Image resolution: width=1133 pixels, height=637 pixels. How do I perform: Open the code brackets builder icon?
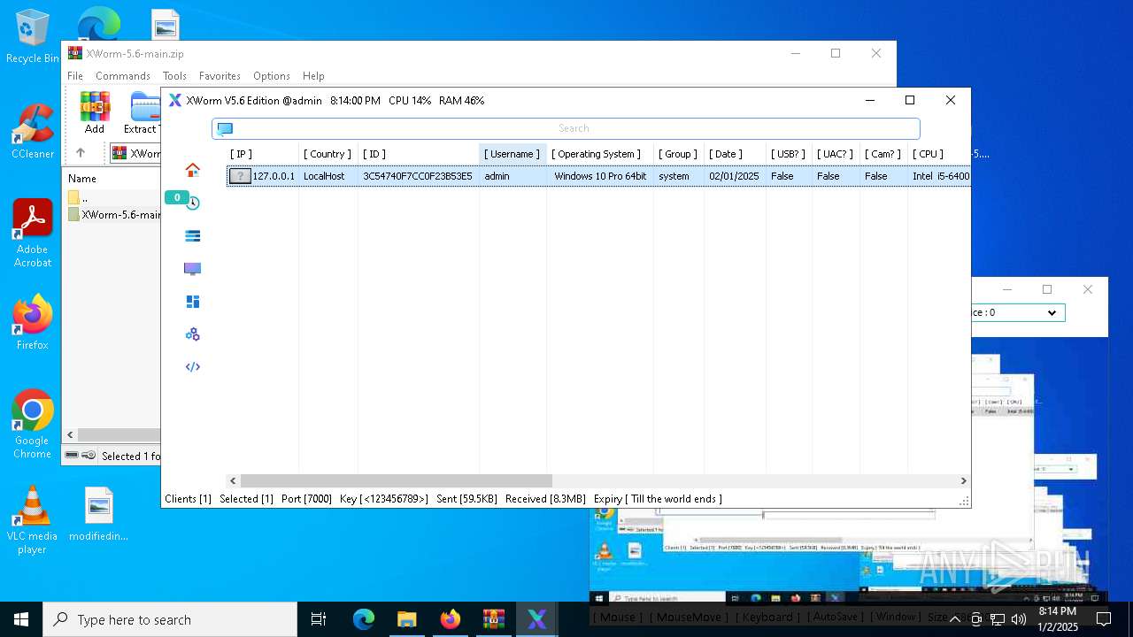tap(192, 367)
